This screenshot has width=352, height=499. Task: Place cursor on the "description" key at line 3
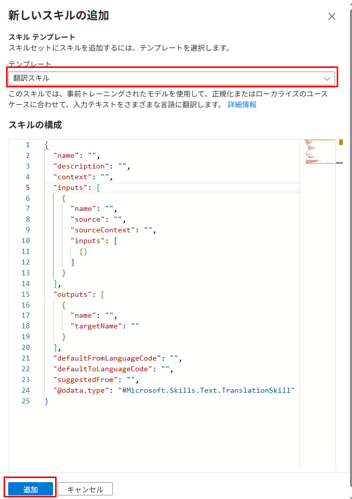coord(83,166)
